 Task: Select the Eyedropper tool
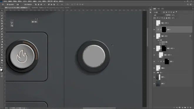2,26
